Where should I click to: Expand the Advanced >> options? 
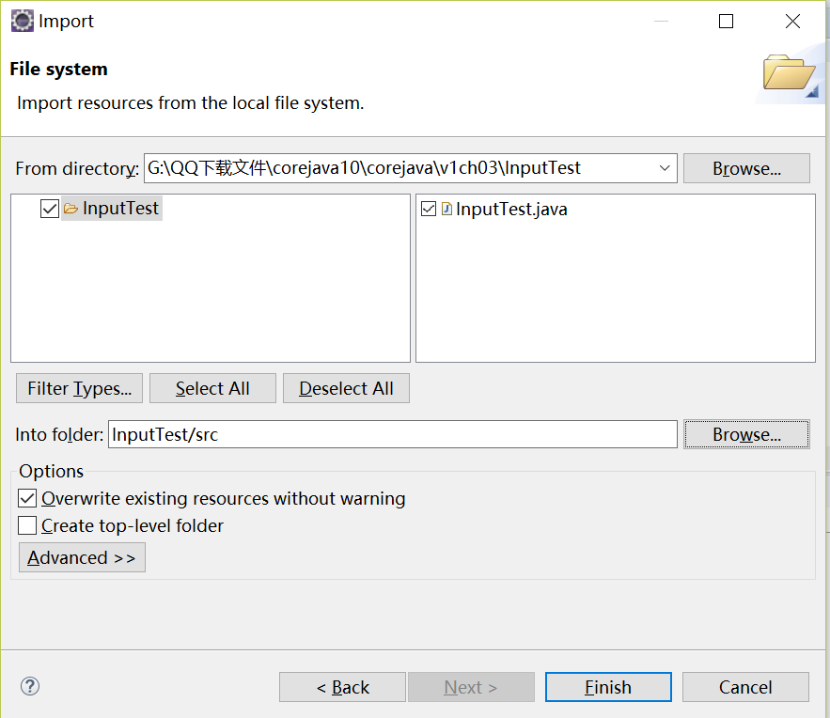pos(82,557)
